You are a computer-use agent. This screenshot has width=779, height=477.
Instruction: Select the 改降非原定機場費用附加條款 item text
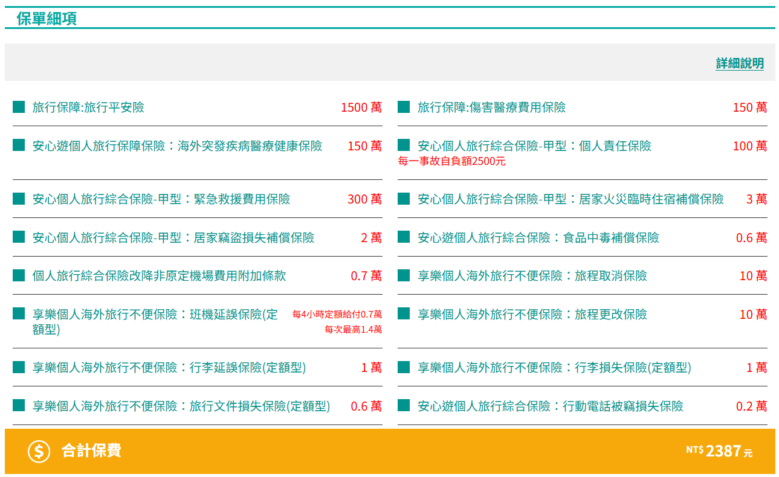click(x=159, y=276)
